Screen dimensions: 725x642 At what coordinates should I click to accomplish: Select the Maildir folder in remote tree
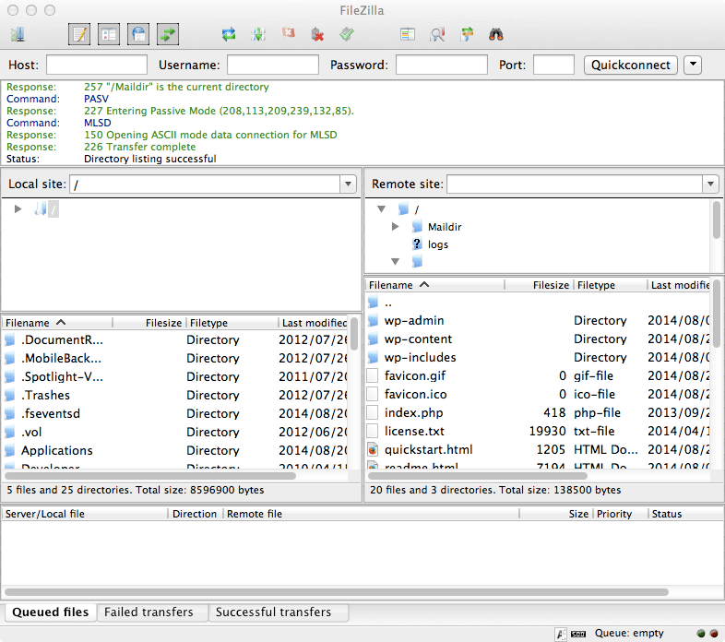click(445, 227)
